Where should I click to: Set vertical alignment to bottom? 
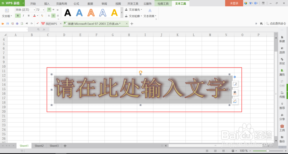click(x=58, y=10)
